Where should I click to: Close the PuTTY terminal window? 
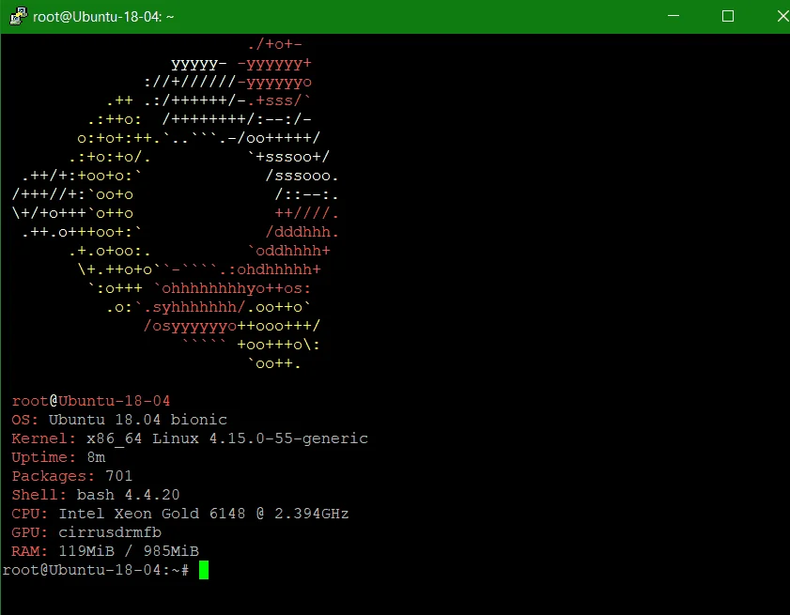click(x=782, y=16)
